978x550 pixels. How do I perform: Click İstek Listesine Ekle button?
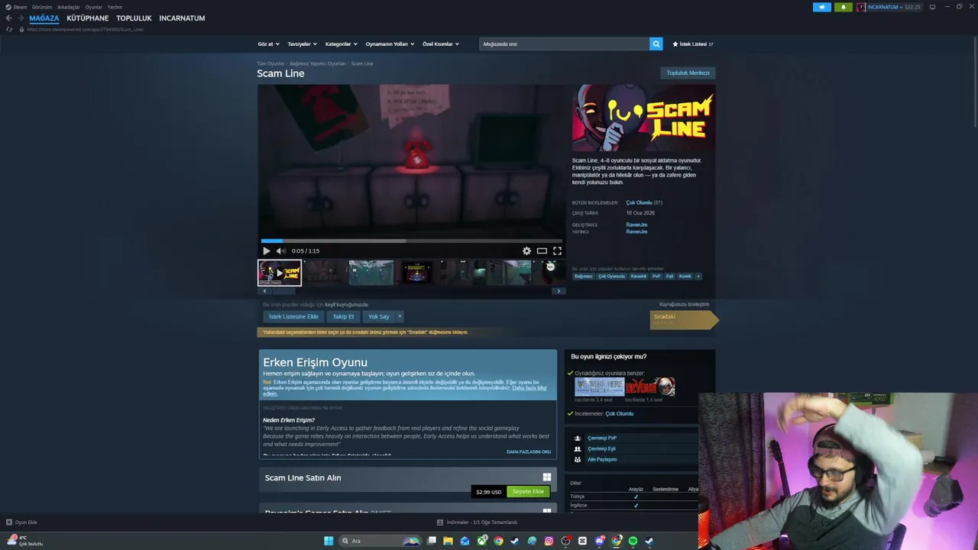(293, 316)
